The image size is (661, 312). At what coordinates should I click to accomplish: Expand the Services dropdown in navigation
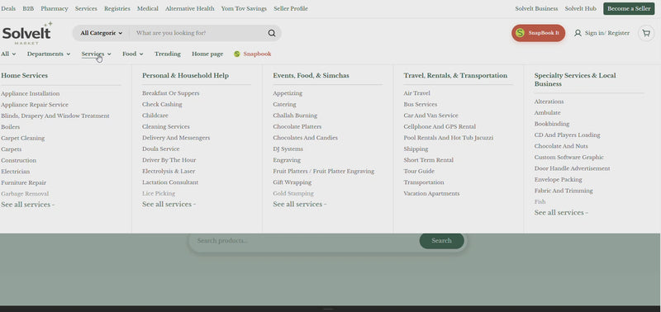click(x=96, y=54)
